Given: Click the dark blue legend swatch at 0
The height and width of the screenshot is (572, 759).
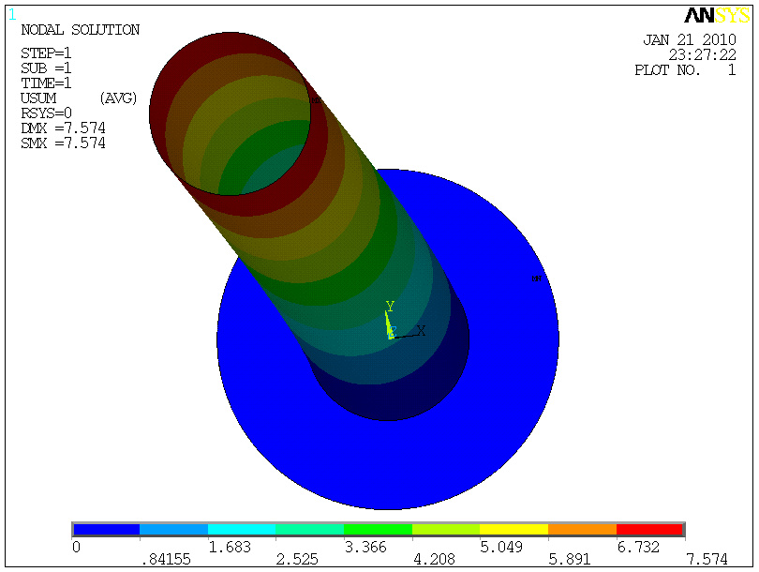Looking at the screenshot, I should tap(107, 530).
